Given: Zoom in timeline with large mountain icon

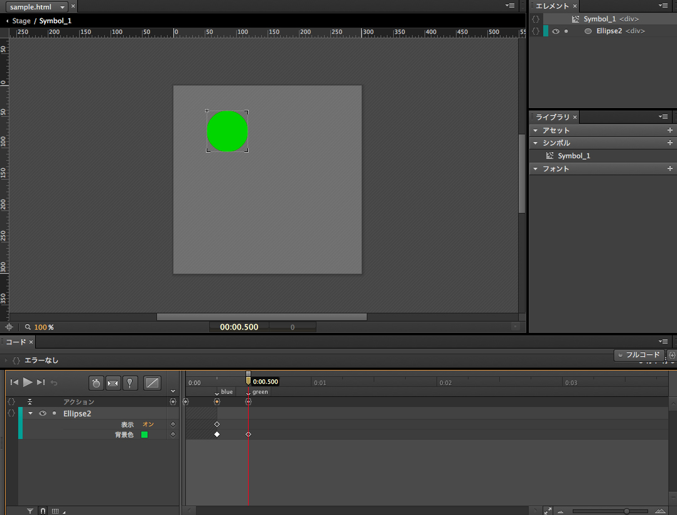Looking at the screenshot, I should pyautogui.click(x=660, y=511).
